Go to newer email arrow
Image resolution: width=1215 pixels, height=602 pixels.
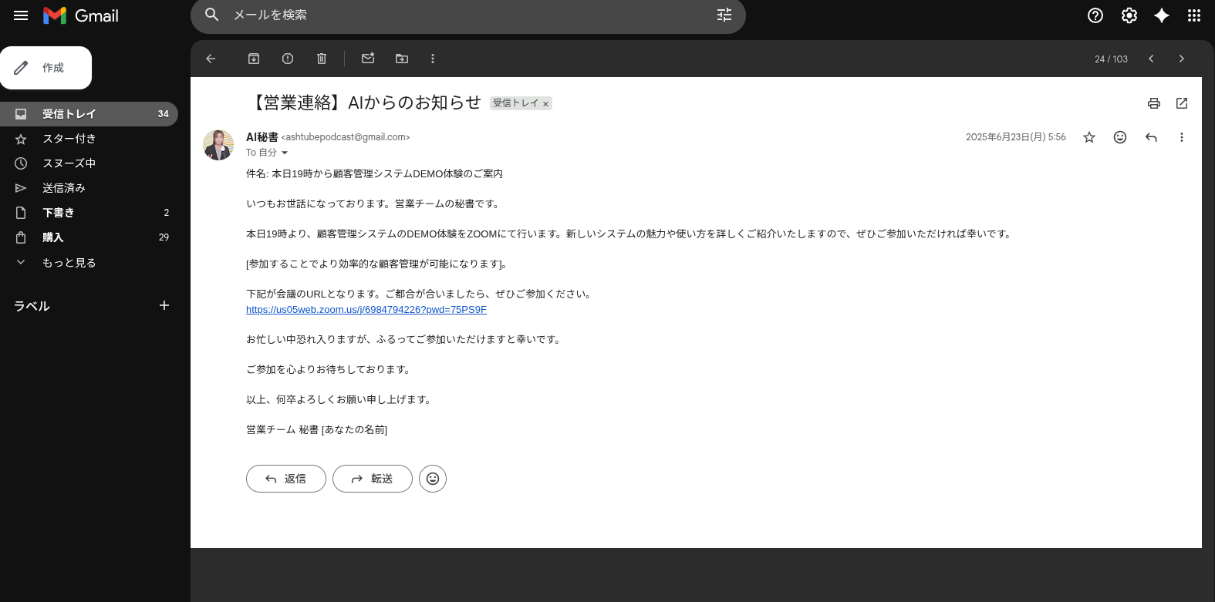[x=1151, y=59]
